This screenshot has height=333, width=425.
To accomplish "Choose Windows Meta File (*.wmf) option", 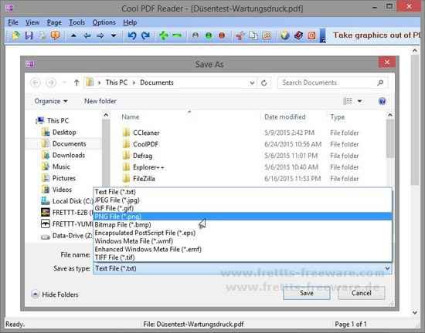I will (x=243, y=241).
